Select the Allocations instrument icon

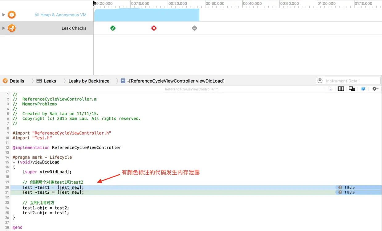12,15
